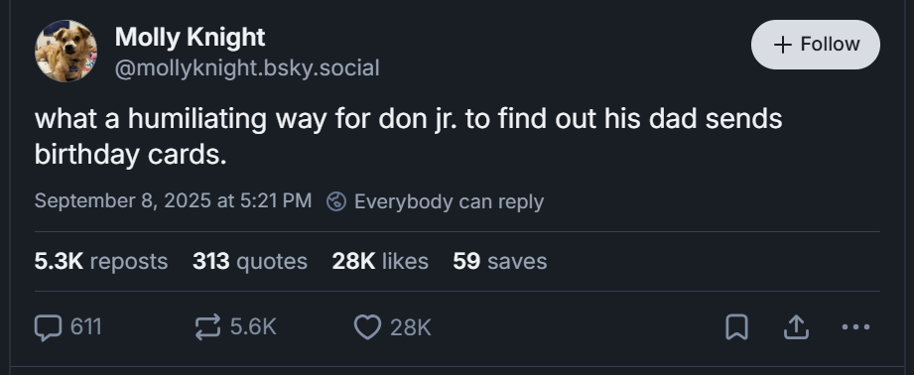Click the 59 saves count
This screenshot has height=375, width=914.
[x=500, y=262]
